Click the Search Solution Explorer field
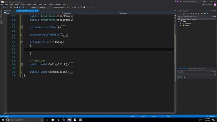The width and height of the screenshot is (217, 122). tap(195, 17)
